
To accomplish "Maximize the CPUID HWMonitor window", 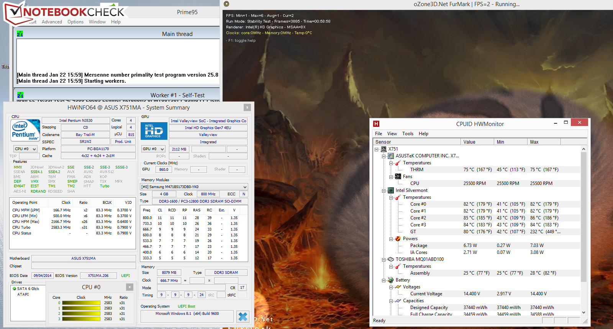I will [565, 123].
